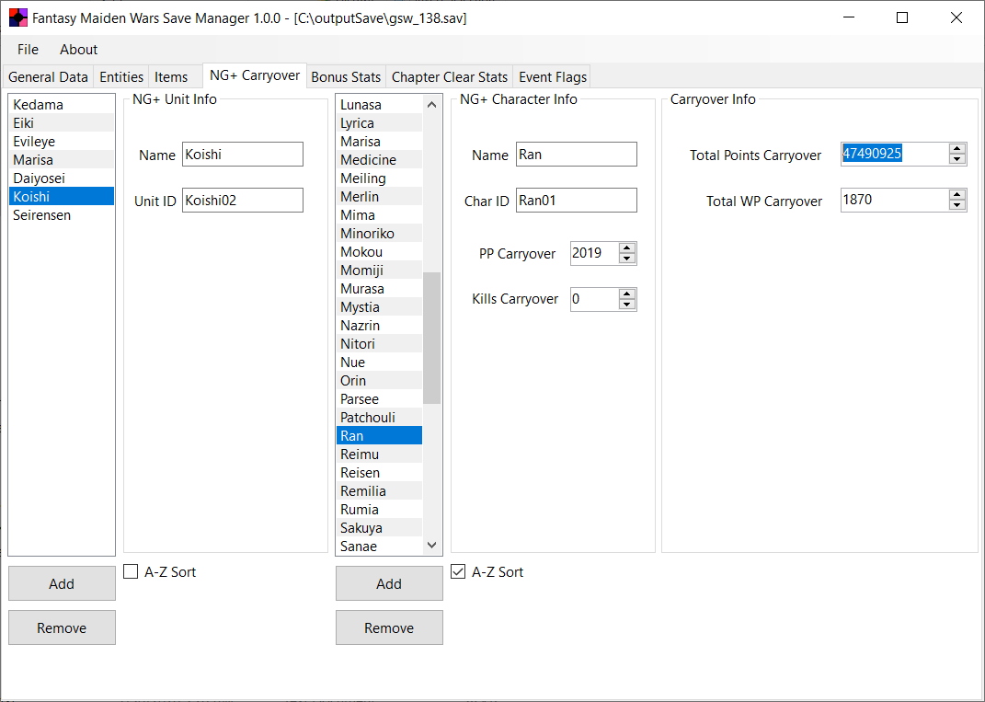Select Mokou in the character list
The width and height of the screenshot is (985, 702).
click(x=380, y=251)
